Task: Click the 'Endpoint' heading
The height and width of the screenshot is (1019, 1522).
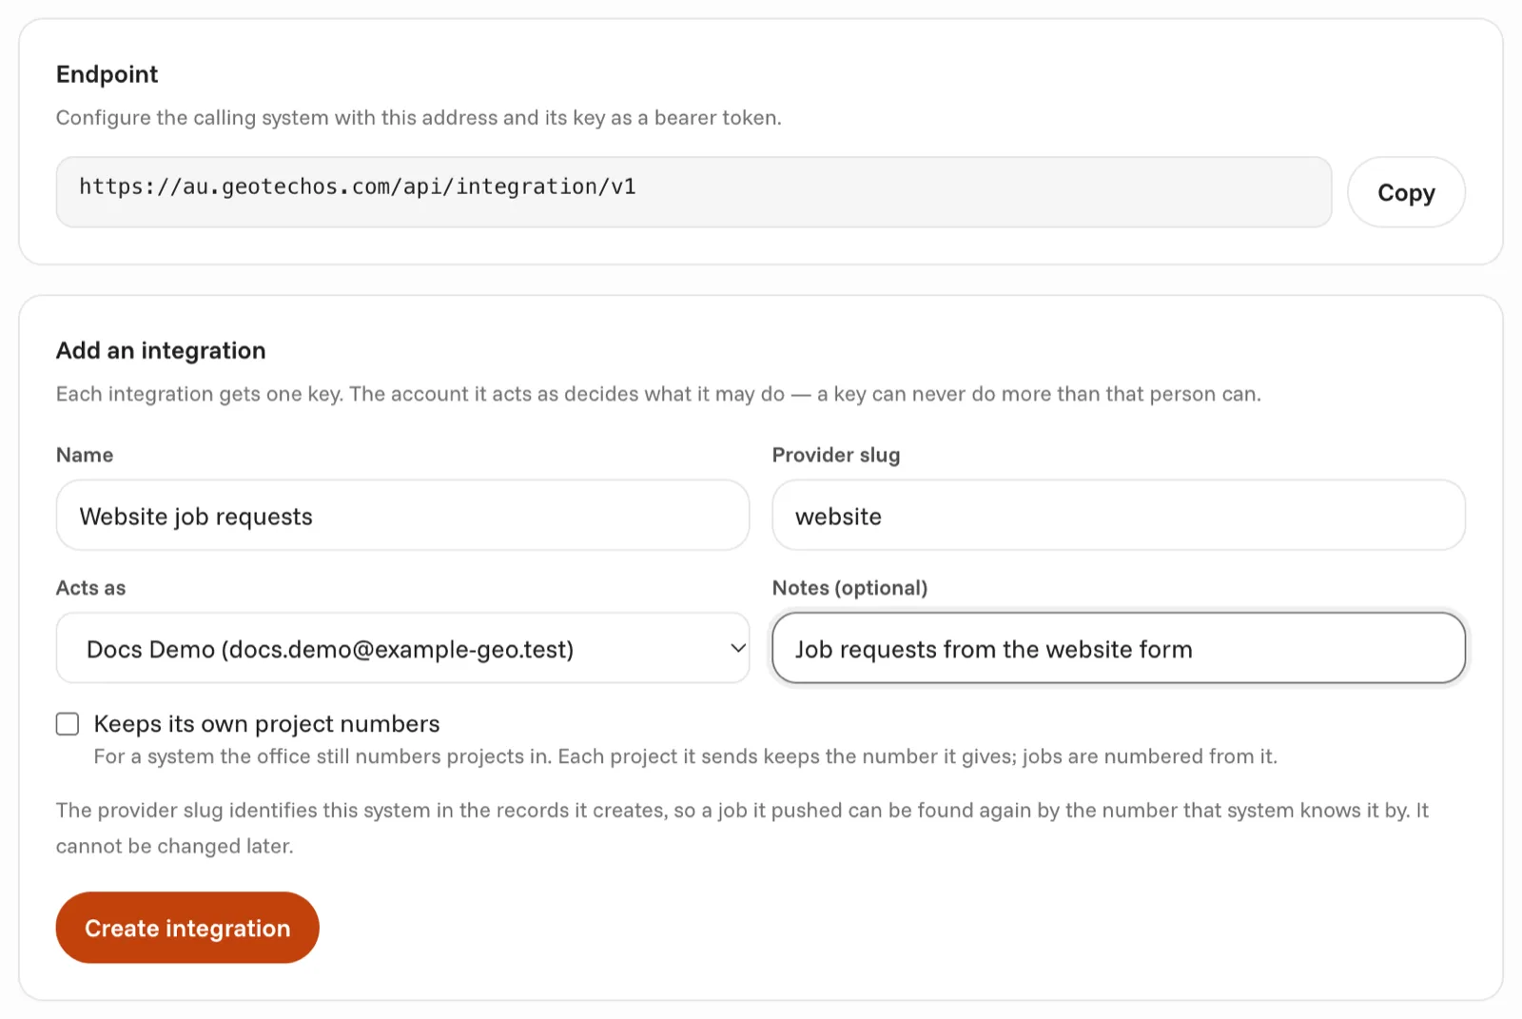Action: tap(107, 74)
